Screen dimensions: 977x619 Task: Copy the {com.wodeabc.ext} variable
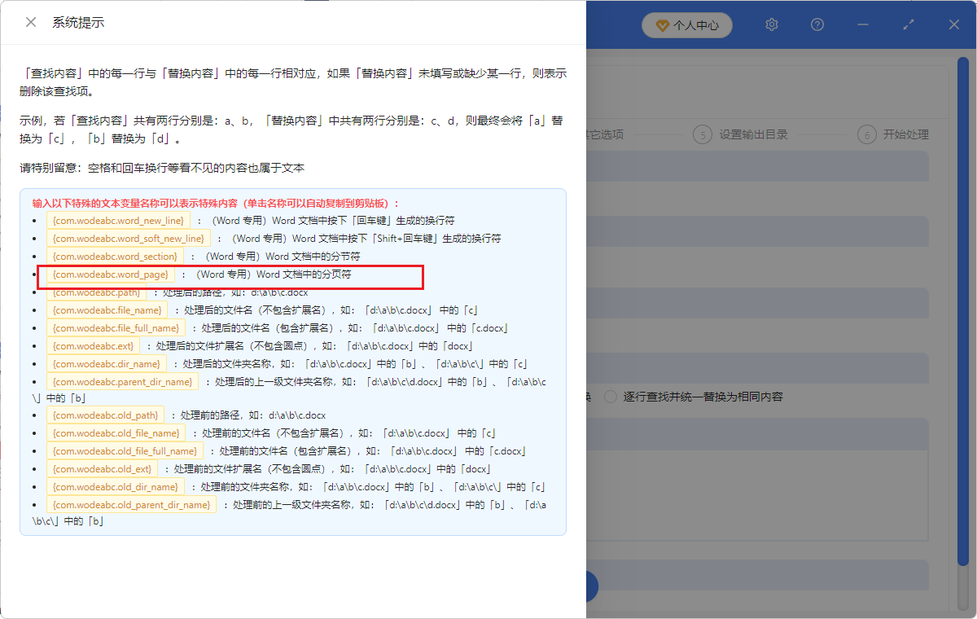coord(94,345)
